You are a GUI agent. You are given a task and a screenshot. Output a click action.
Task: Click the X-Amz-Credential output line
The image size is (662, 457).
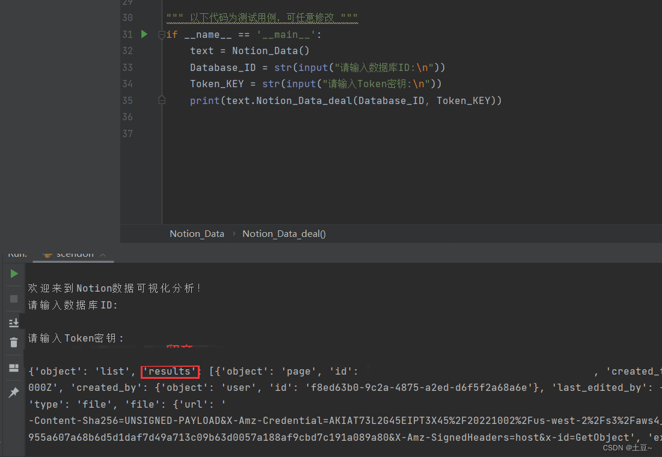pos(345,421)
